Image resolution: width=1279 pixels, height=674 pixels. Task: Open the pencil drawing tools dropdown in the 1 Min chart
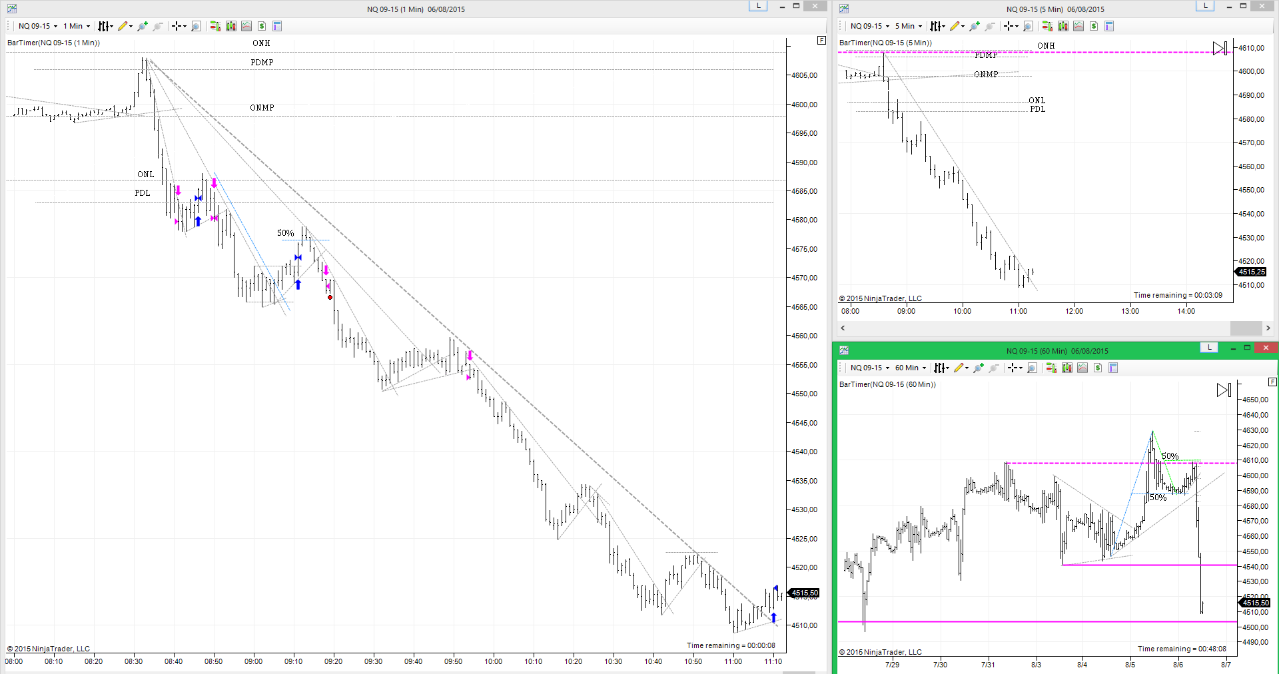click(125, 26)
